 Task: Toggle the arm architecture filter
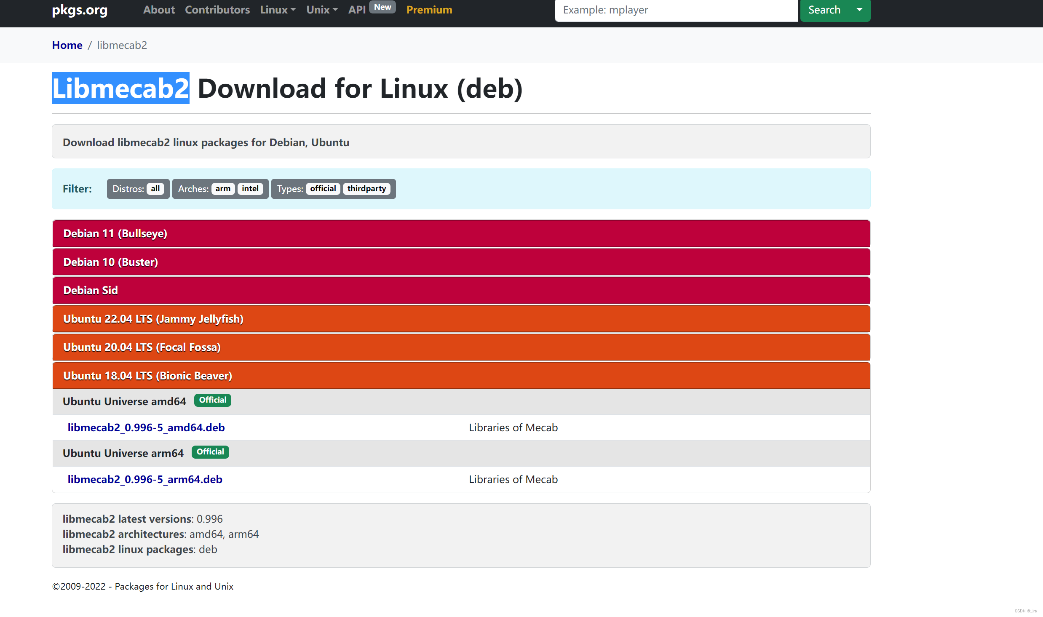223,189
